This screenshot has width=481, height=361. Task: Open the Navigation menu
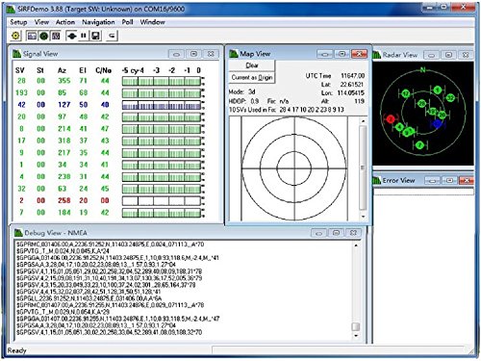point(98,22)
